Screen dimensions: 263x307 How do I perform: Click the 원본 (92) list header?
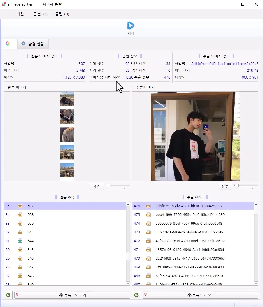pos(67,197)
